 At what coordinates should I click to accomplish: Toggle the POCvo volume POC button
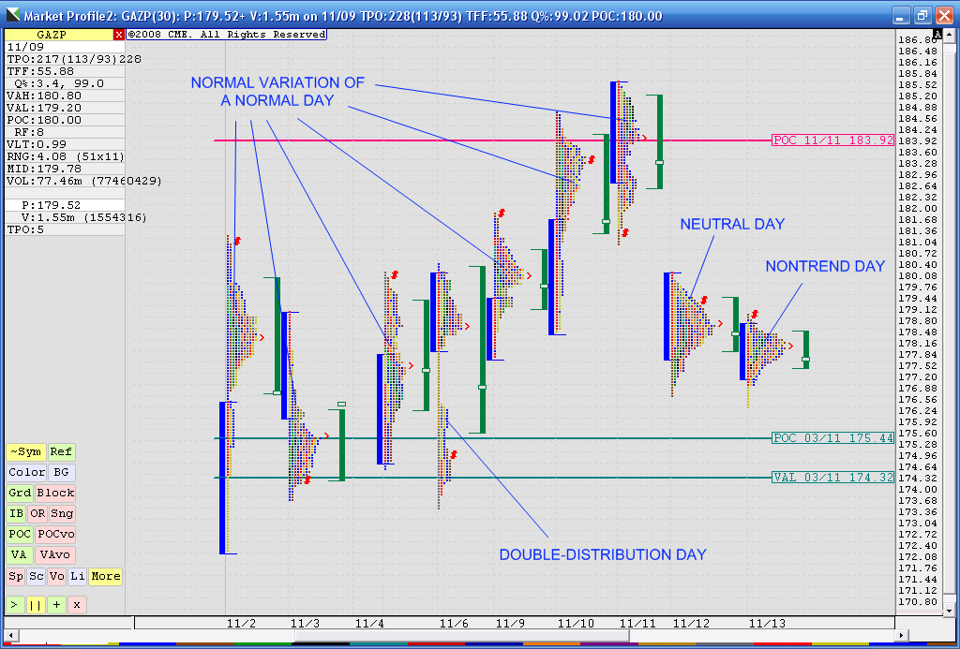[x=54, y=534]
